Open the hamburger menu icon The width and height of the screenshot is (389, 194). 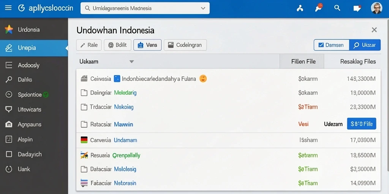tap(8, 8)
